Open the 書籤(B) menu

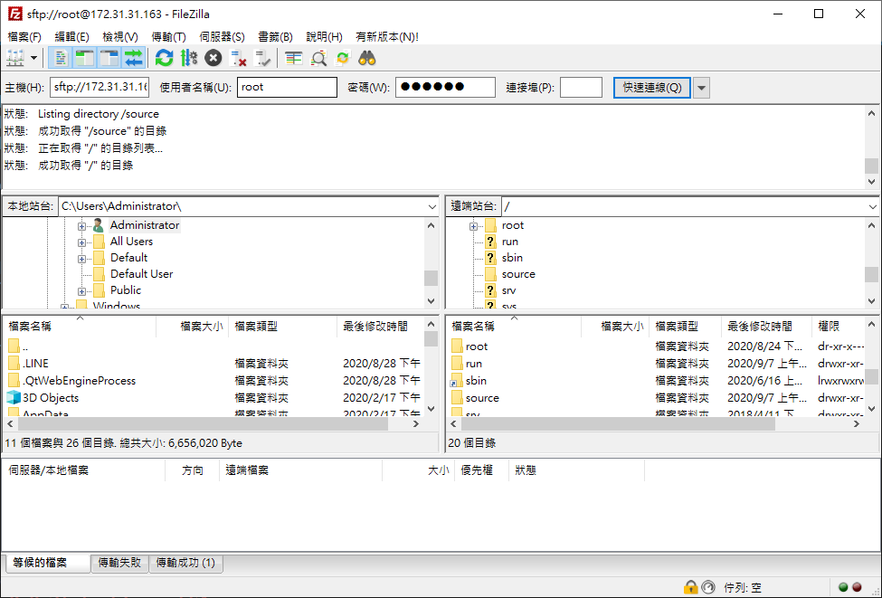[x=275, y=36]
